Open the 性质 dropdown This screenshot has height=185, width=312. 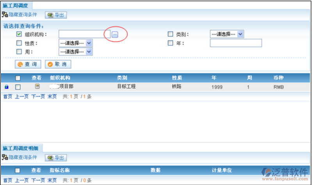point(76,43)
